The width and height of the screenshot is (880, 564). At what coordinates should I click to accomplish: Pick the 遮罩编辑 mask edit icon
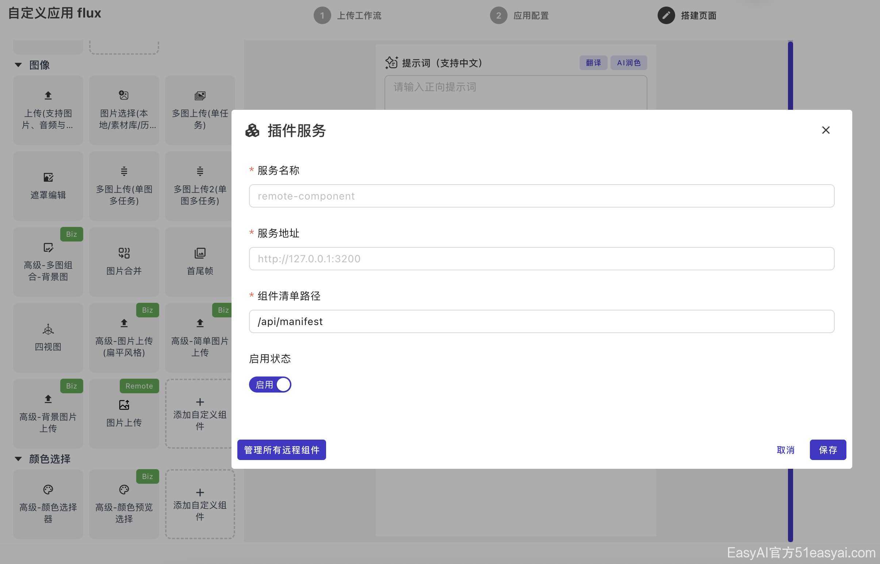click(x=48, y=177)
